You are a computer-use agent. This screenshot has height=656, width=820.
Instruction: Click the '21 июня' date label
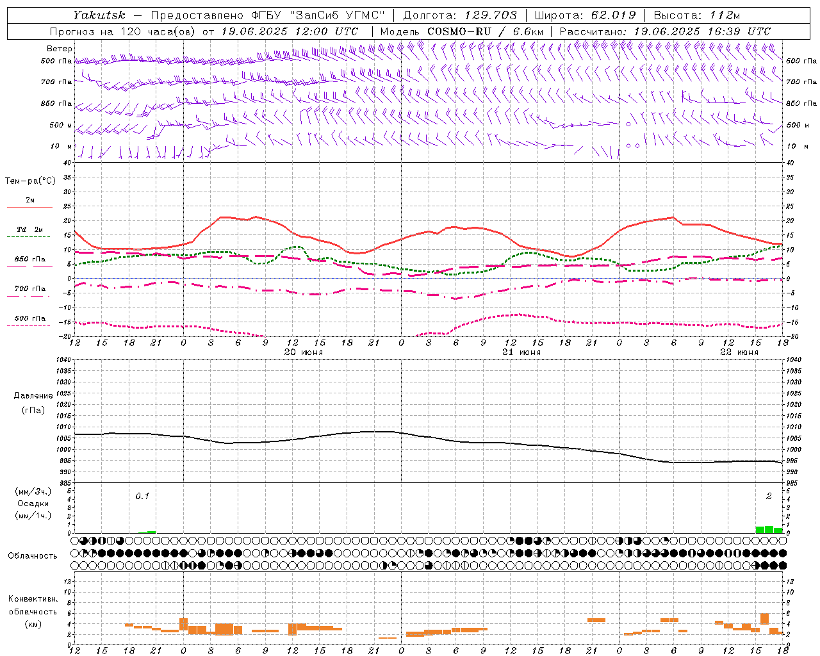521,352
